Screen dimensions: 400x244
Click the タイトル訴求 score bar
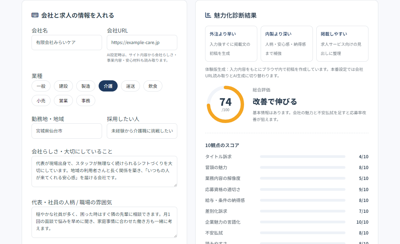pos(303,157)
